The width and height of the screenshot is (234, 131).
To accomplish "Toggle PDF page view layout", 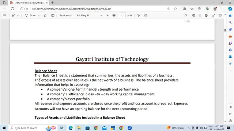I will pos(53,15).
